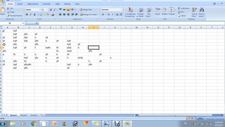Increase decimal places

(x=117, y=14)
